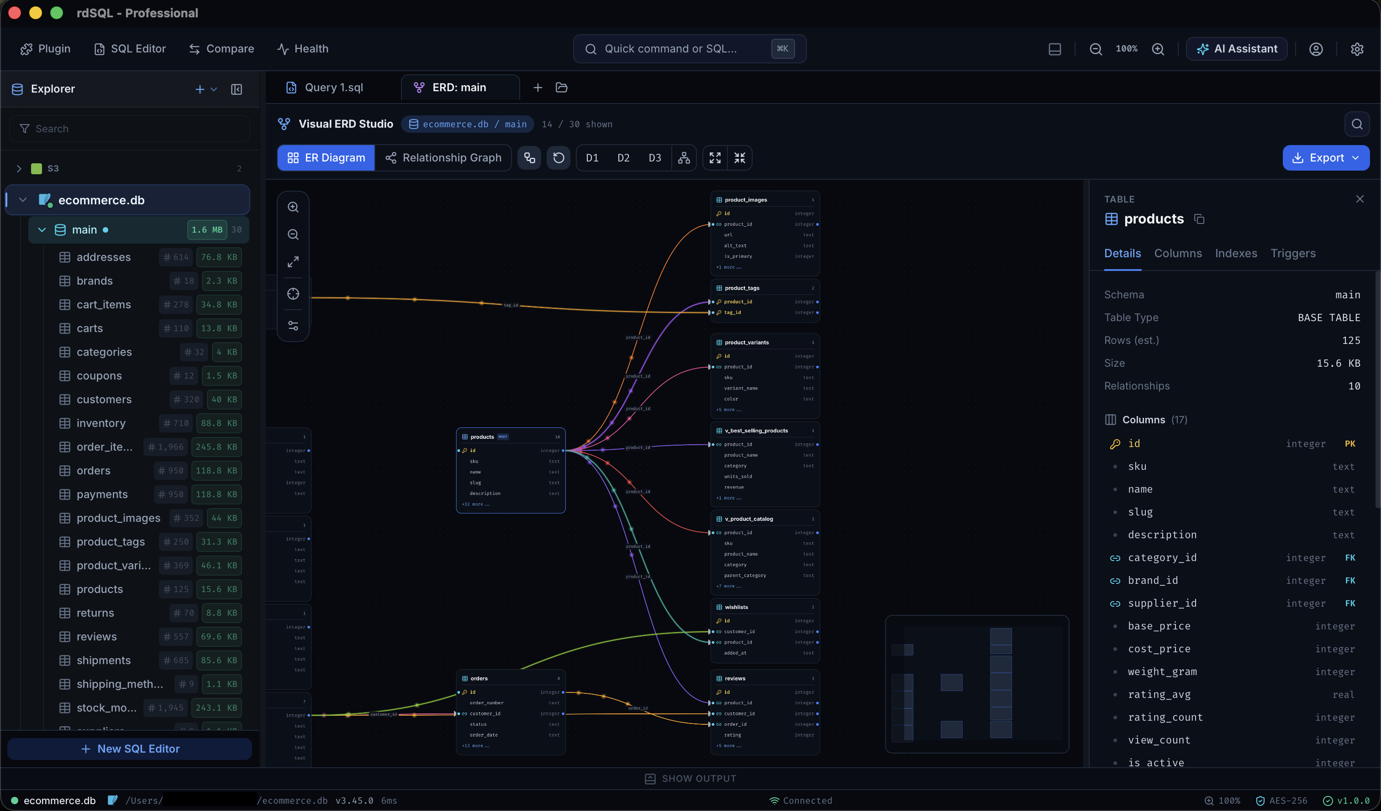Open the Plugin menu
This screenshot has height=811, width=1381.
(x=46, y=49)
